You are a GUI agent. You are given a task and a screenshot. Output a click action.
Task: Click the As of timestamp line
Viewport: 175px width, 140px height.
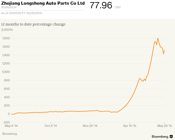22,13
